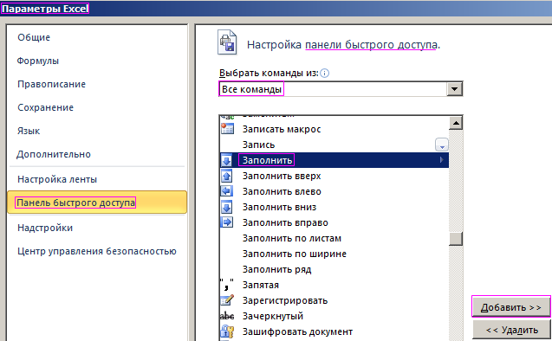Click the << Удалить button
552x341 pixels.
pyautogui.click(x=512, y=330)
